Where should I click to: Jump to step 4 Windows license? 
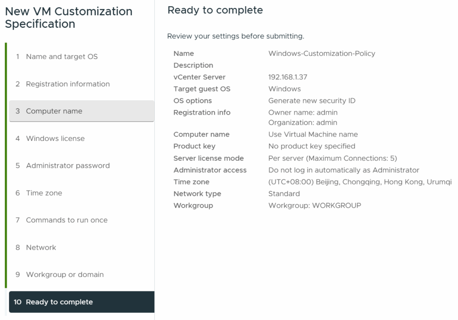coord(81,139)
